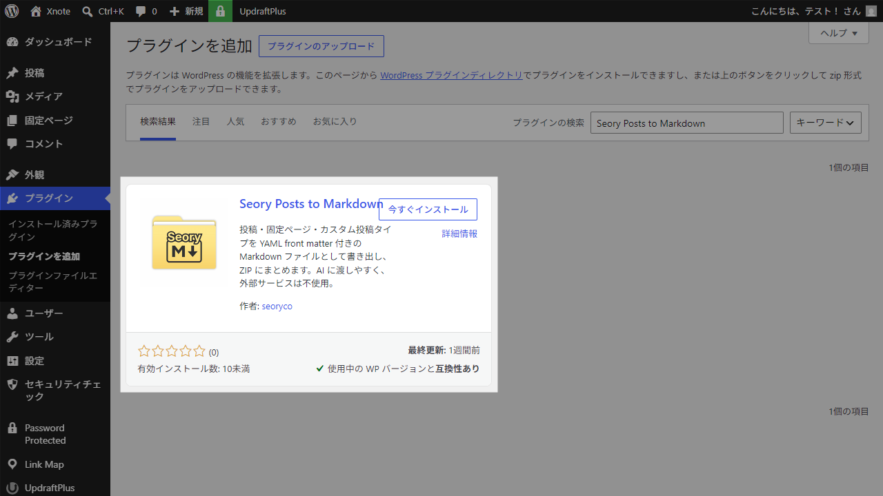Open メディア library from sidebar
This screenshot has height=496, width=883.
pyautogui.click(x=55, y=96)
